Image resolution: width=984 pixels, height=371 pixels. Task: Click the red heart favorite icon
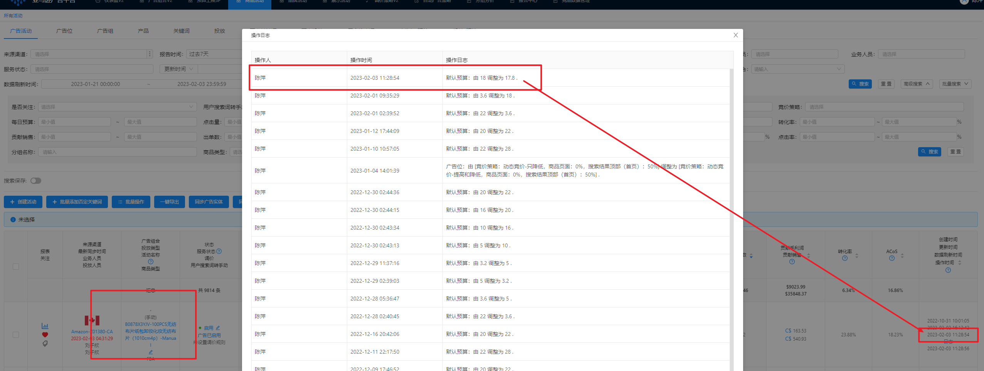[45, 335]
